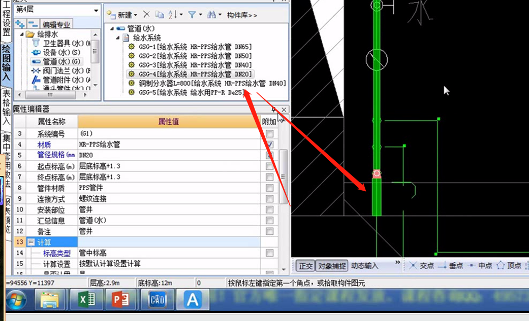Open Excel from the taskbar
Image resolution: width=529 pixels, height=321 pixels.
coord(87,299)
